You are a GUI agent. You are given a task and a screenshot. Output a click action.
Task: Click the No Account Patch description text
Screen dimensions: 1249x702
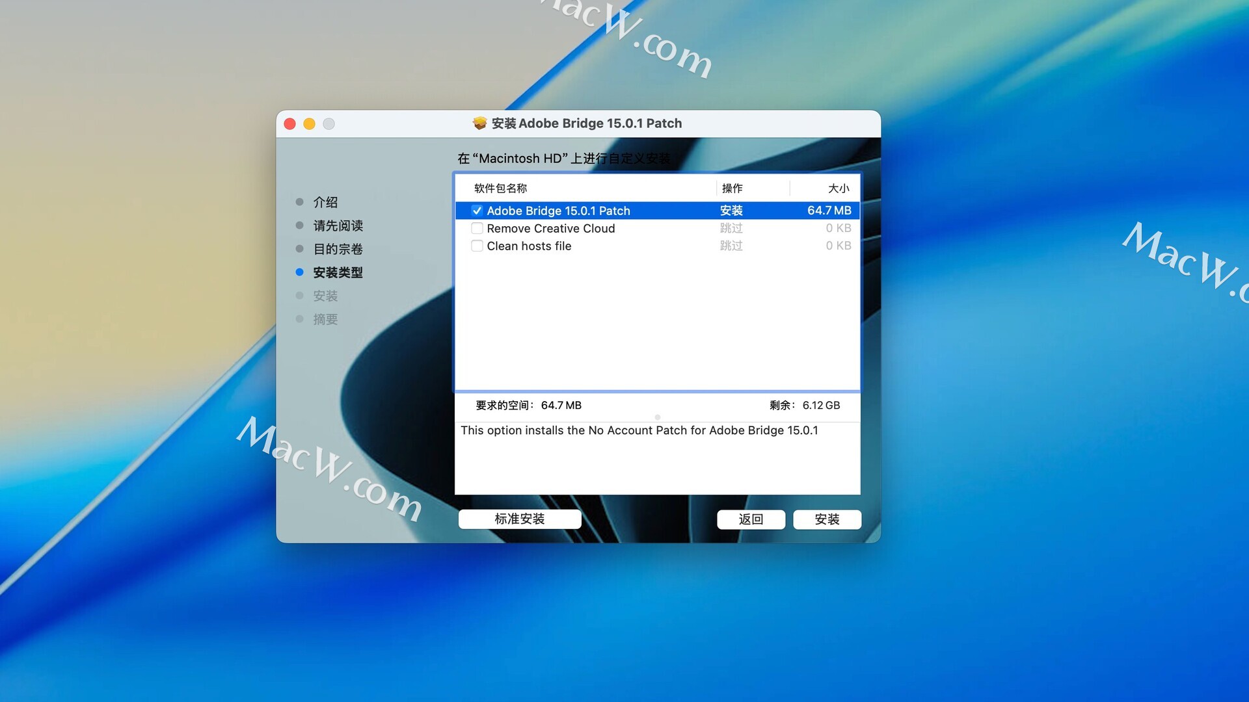(639, 430)
